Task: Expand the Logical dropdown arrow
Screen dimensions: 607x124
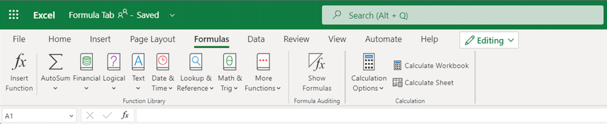Action: tap(114, 88)
